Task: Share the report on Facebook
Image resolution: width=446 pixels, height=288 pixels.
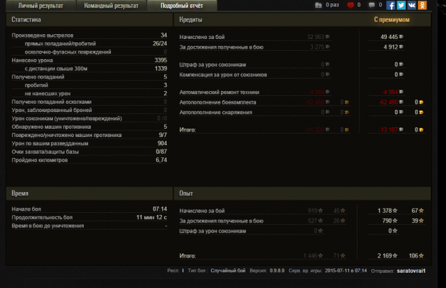Action: [x=391, y=5]
